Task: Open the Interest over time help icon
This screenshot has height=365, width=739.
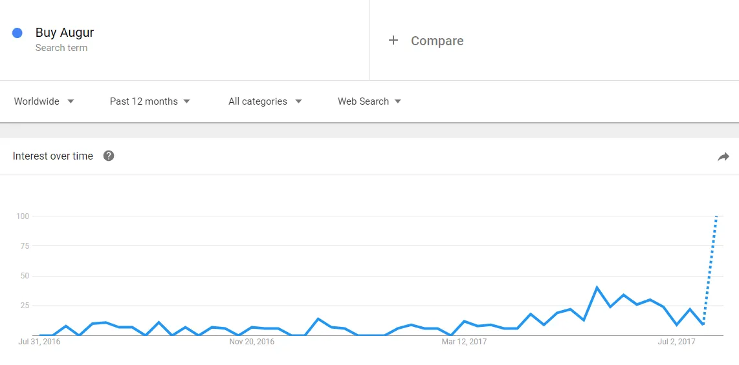Action: coord(109,156)
